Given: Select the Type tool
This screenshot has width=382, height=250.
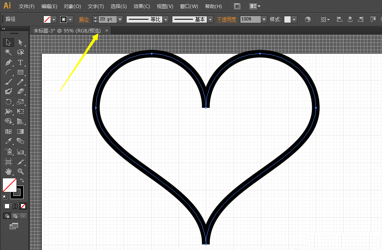Looking at the screenshot, I should [20, 62].
